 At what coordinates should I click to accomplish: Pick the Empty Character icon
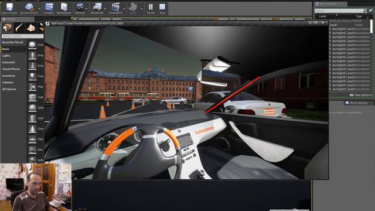32,55
